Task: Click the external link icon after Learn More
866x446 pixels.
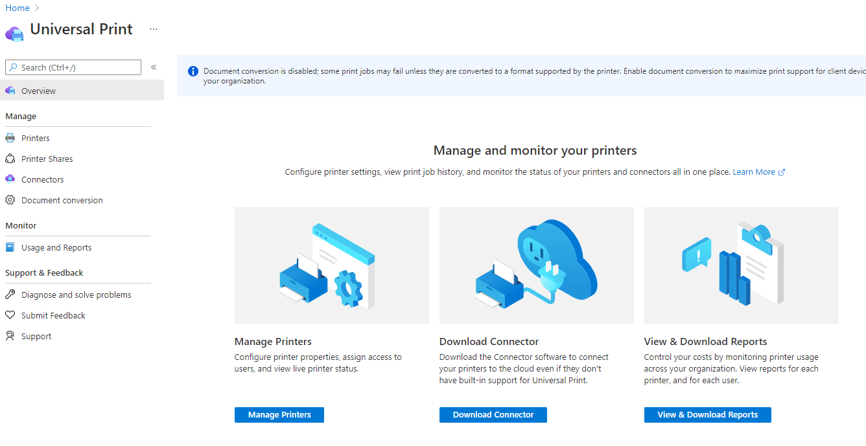Action: pyautogui.click(x=782, y=172)
